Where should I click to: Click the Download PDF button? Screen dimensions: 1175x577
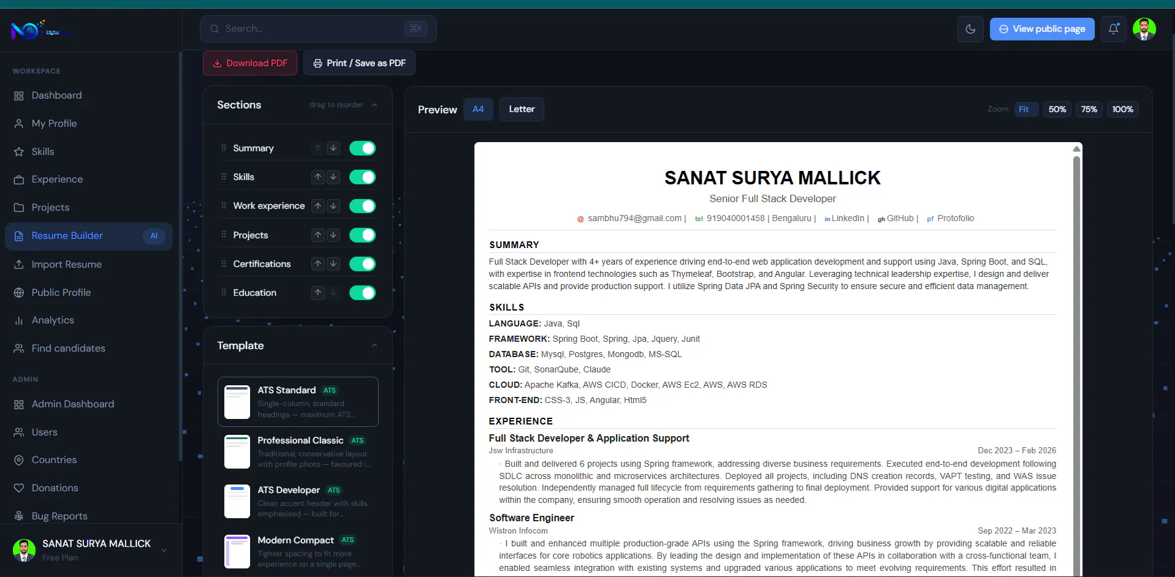250,63
